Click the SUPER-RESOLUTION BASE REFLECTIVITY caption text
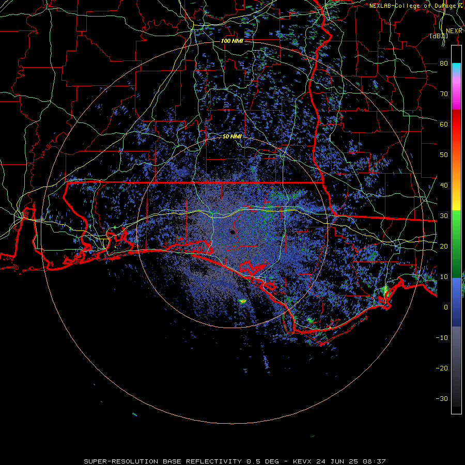465x465 pixels. click(x=163, y=461)
